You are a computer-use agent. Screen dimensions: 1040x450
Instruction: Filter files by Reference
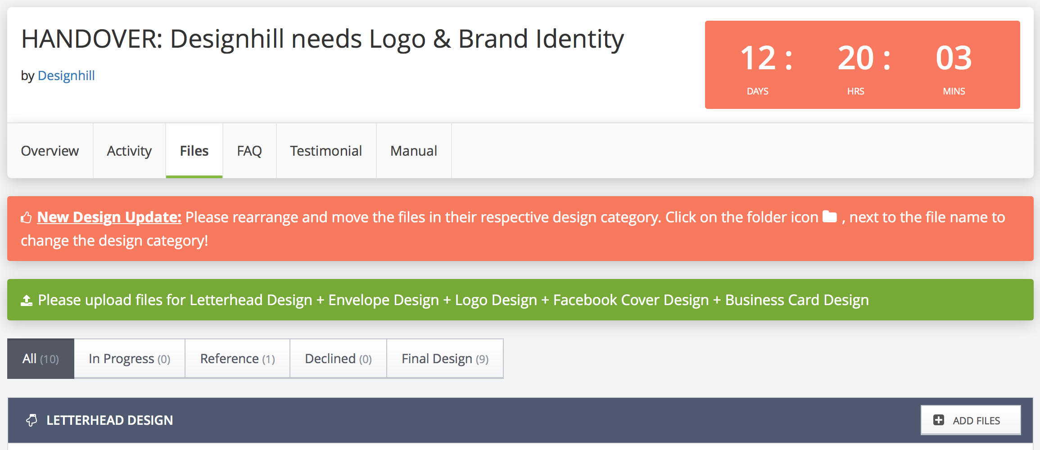(238, 359)
